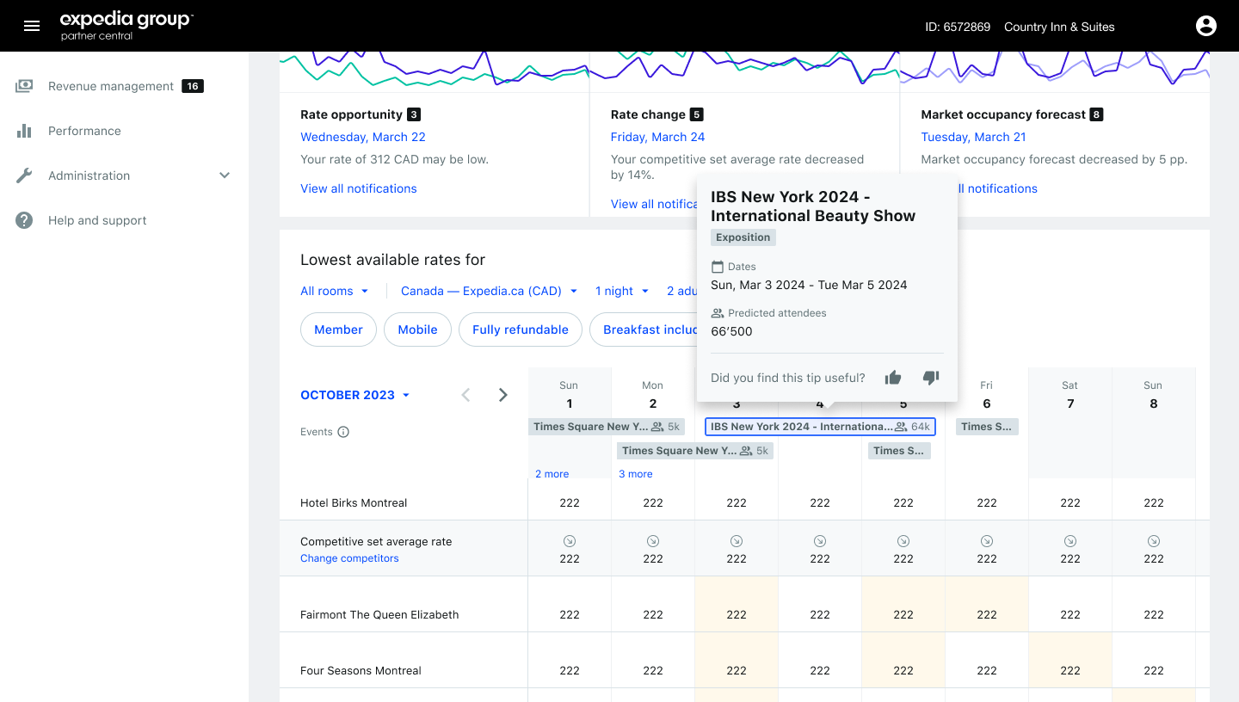Click rate decrease arrow icon under Sun 8

tap(1154, 541)
